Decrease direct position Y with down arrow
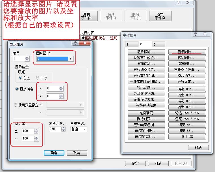The width and height of the screenshot is (215, 172). pyautogui.click(x=61, y=98)
